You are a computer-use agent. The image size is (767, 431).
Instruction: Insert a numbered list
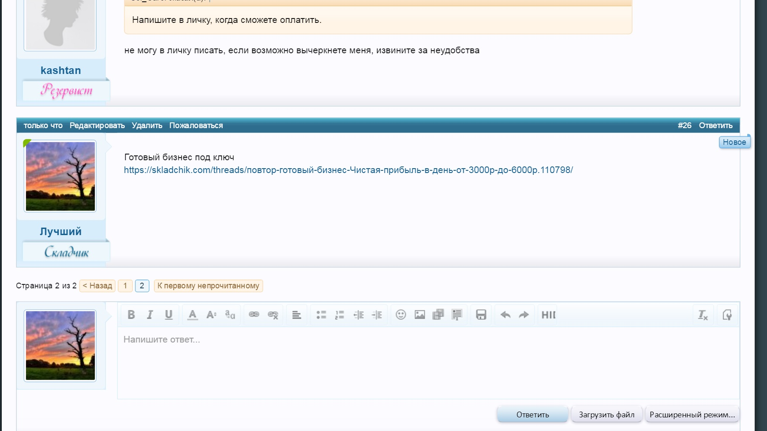coord(340,315)
